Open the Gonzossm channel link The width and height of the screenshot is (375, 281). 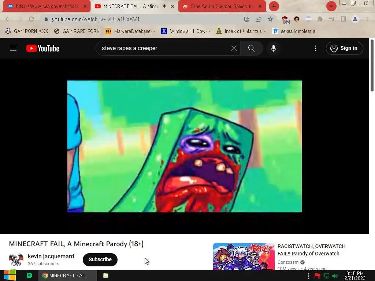[x=288, y=262]
